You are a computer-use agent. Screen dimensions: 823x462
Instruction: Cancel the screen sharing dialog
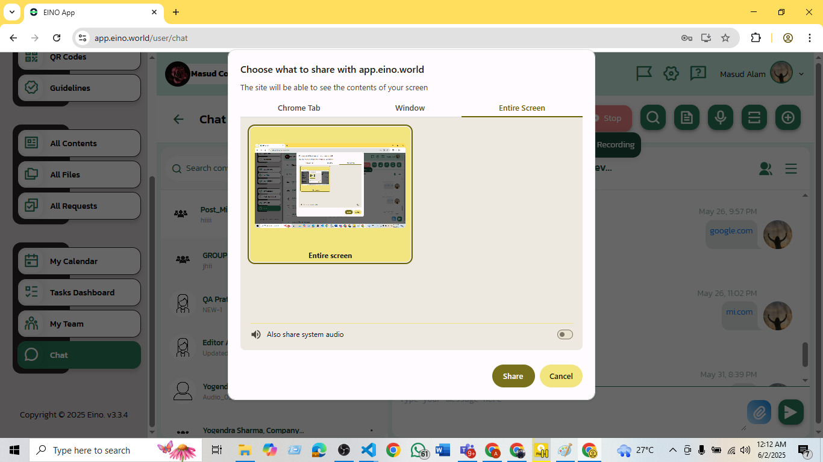point(561,376)
